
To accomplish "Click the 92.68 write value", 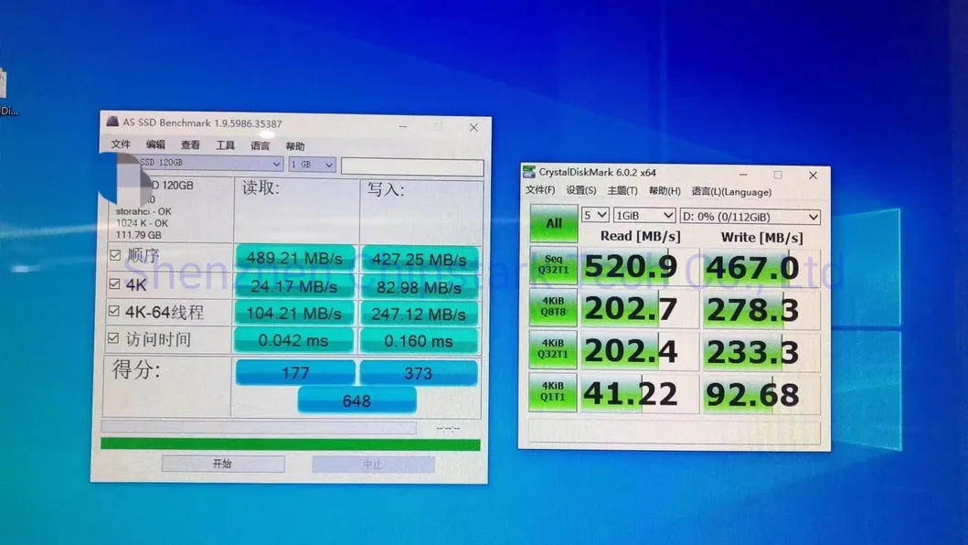I will [761, 394].
